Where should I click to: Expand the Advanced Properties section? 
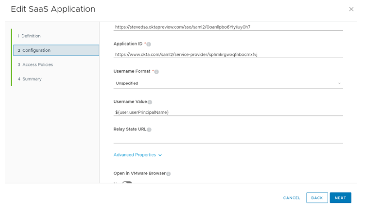[137, 155]
